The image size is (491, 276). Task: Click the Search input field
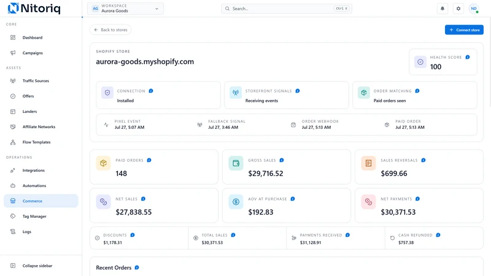click(286, 9)
